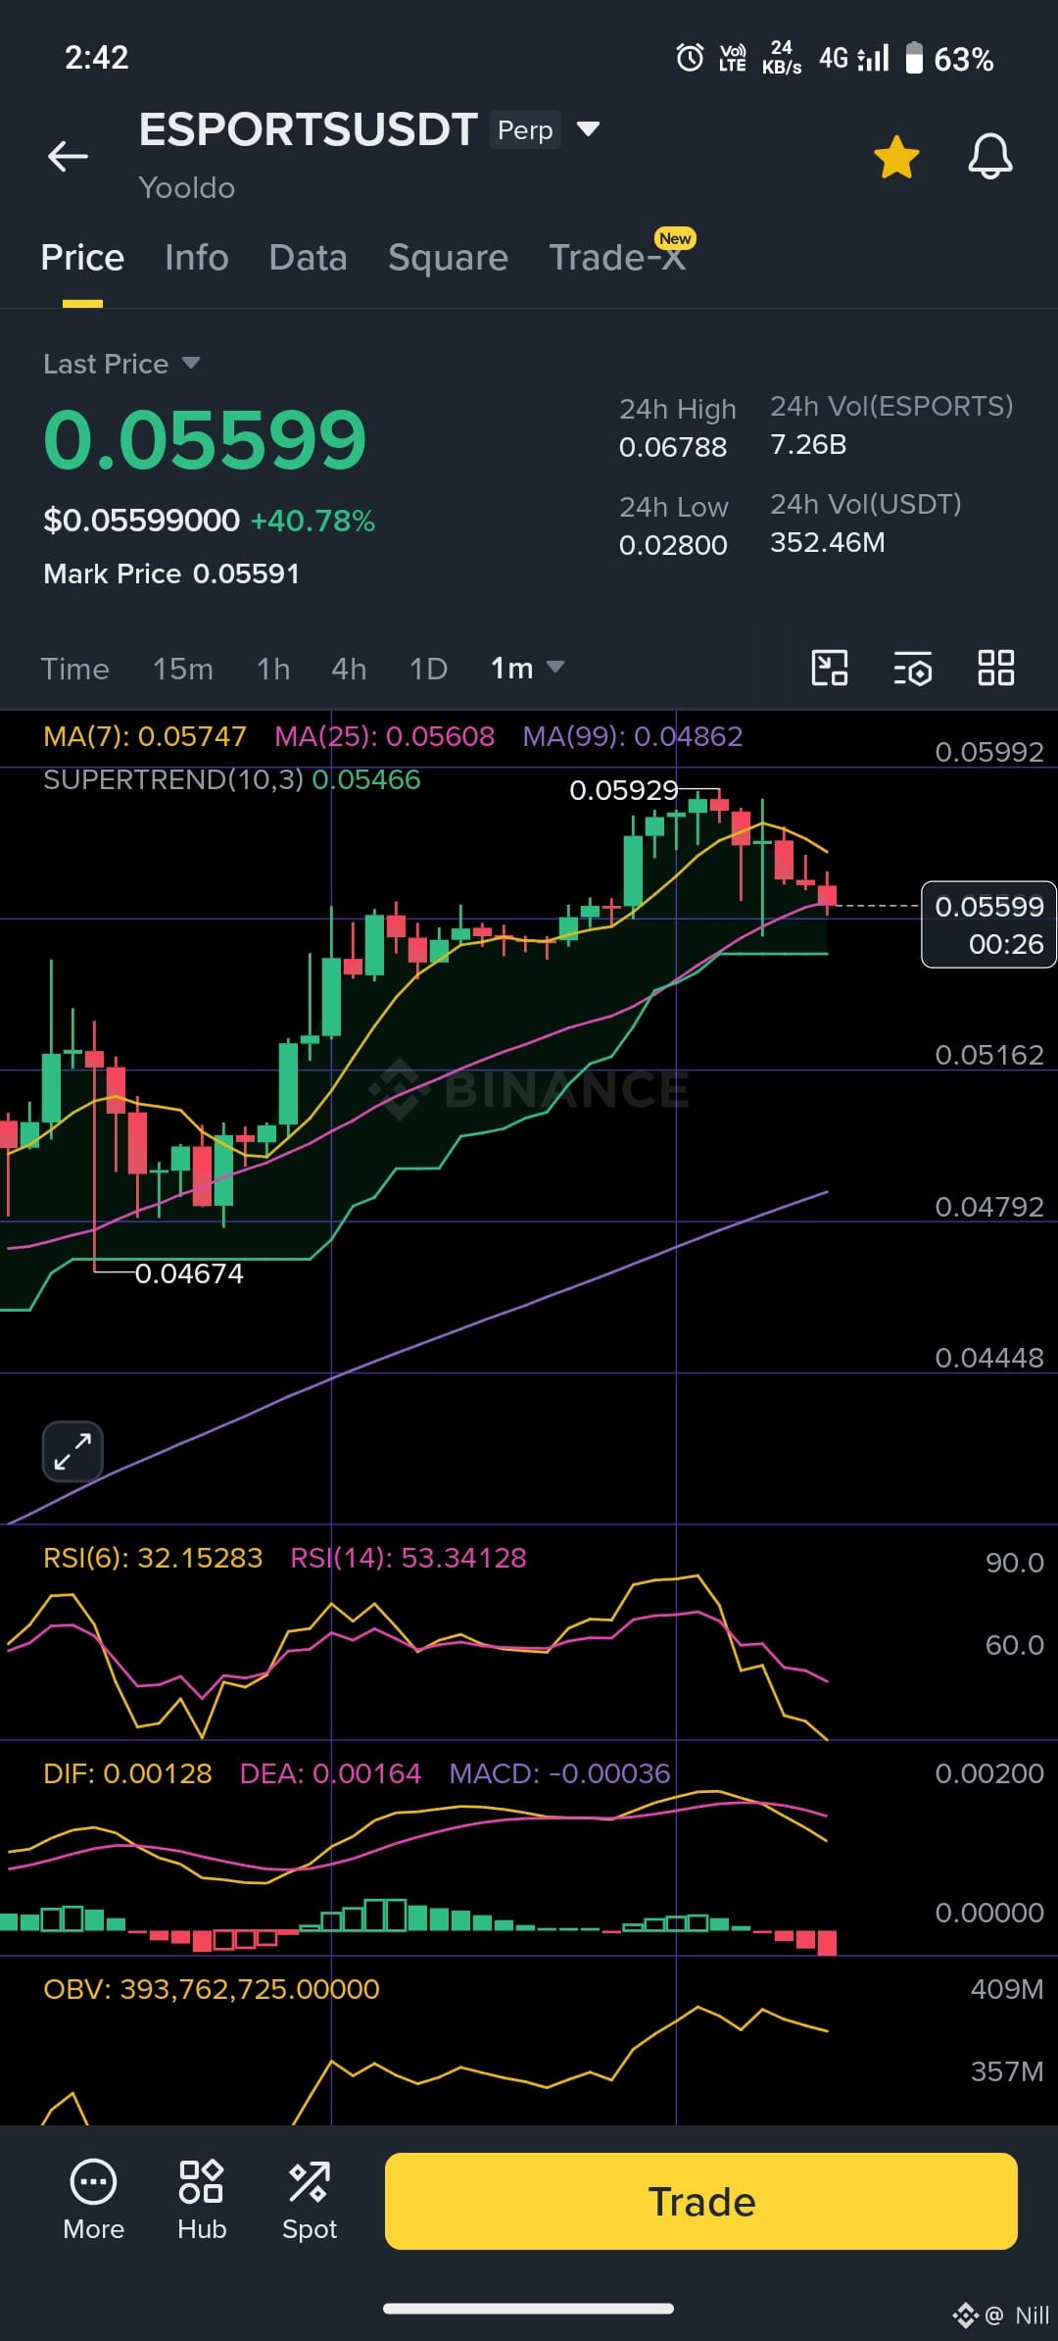Open the More menu icon
The height and width of the screenshot is (2341, 1058).
(x=93, y=2200)
